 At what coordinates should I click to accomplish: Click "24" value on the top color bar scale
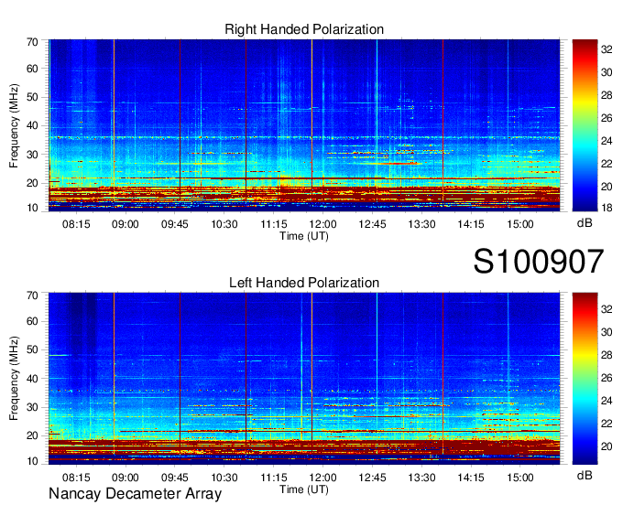[607, 141]
